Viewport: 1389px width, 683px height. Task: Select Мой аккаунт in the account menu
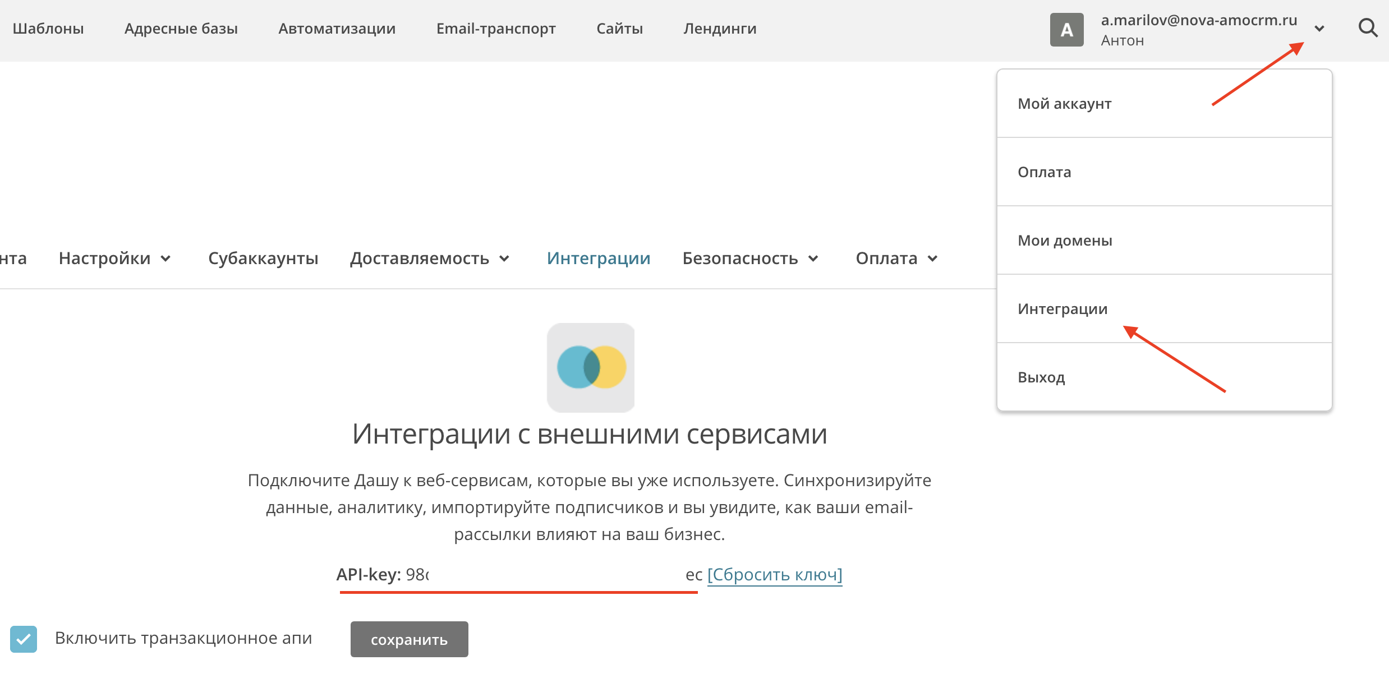1064,103
